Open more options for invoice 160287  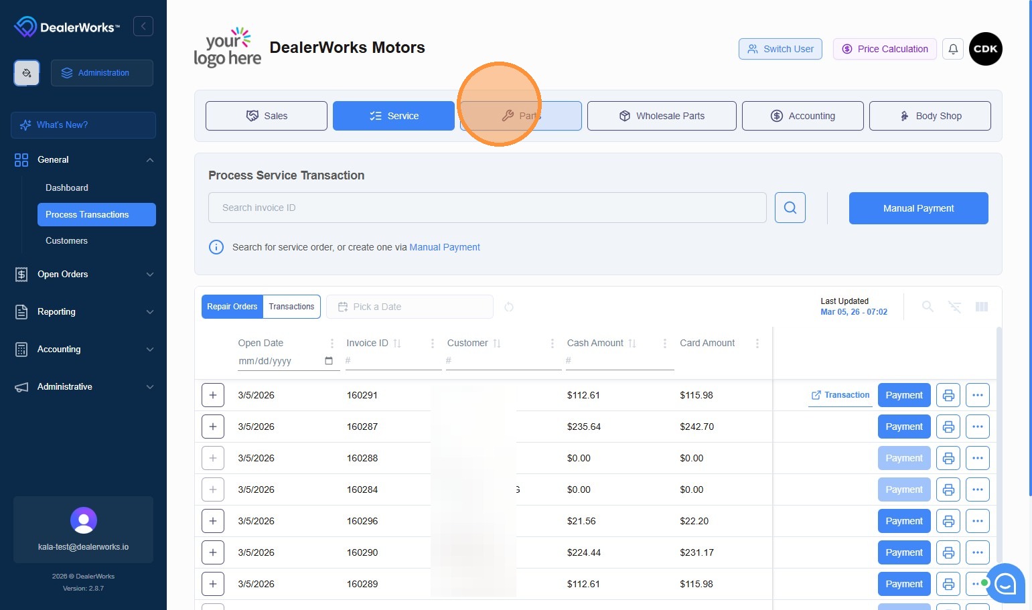(x=978, y=427)
